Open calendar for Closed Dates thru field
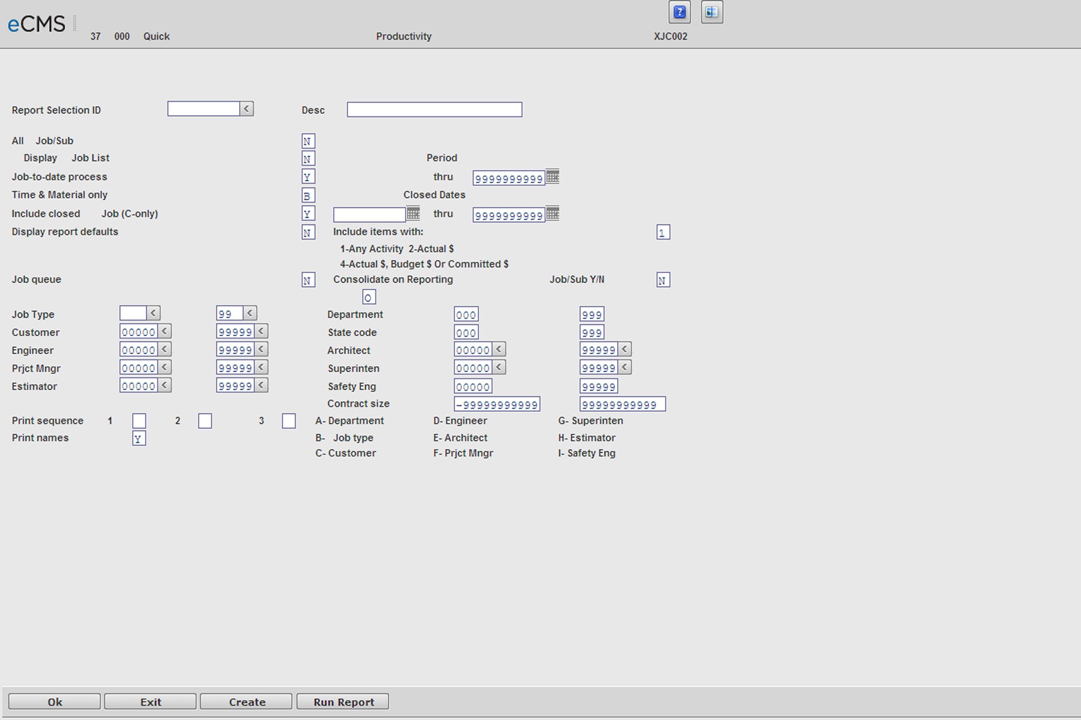This screenshot has height=720, width=1081. click(x=553, y=213)
